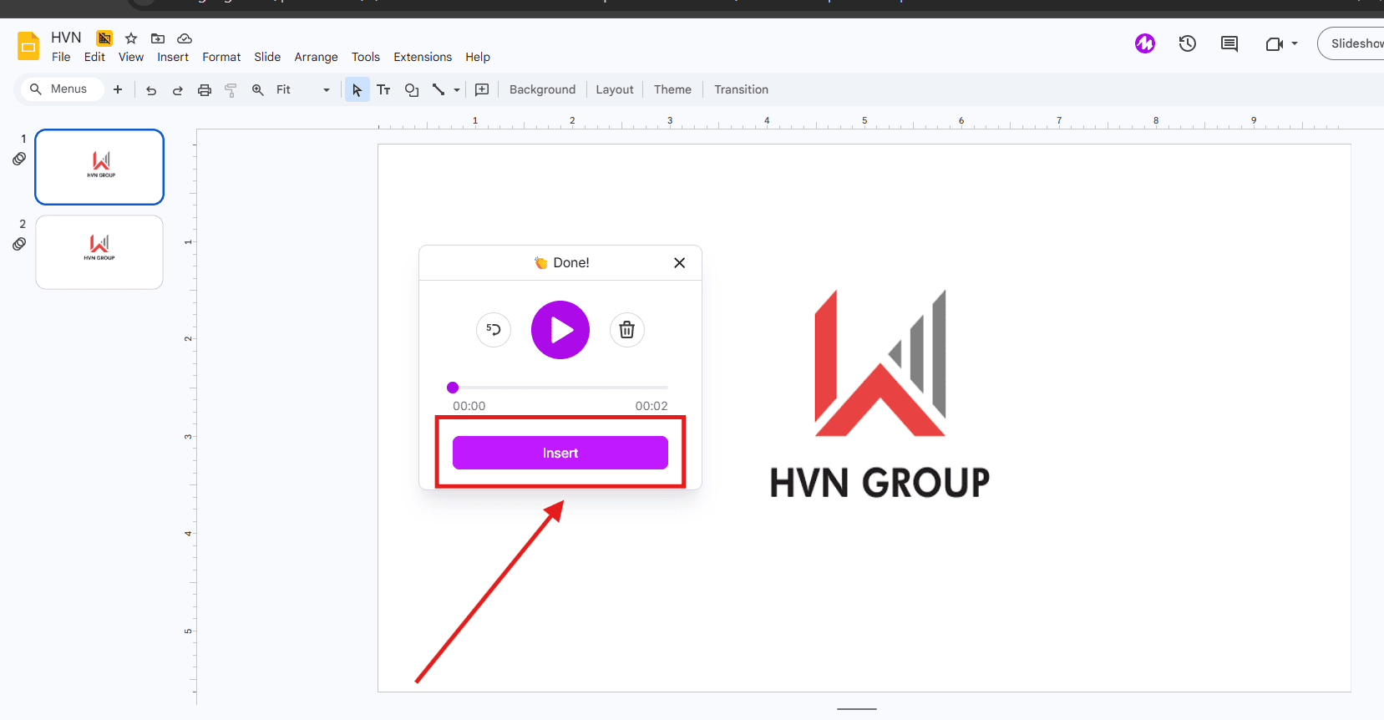The height and width of the screenshot is (720, 1384).
Task: Click the Transition toolbar button
Action: click(x=741, y=89)
